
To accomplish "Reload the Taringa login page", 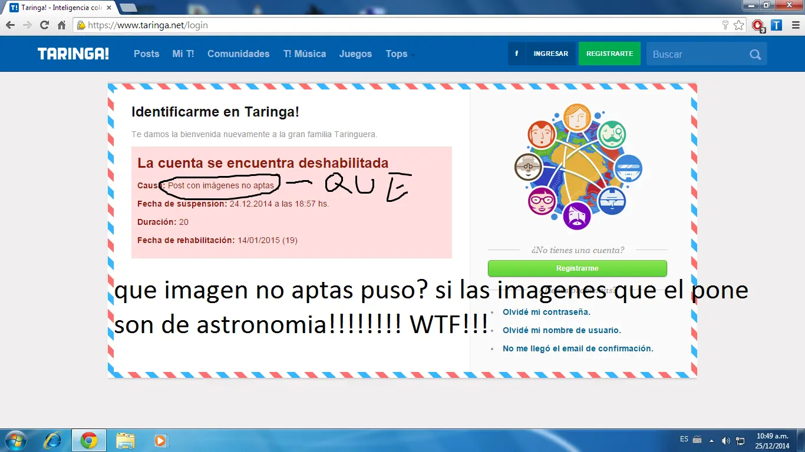I will click(44, 25).
